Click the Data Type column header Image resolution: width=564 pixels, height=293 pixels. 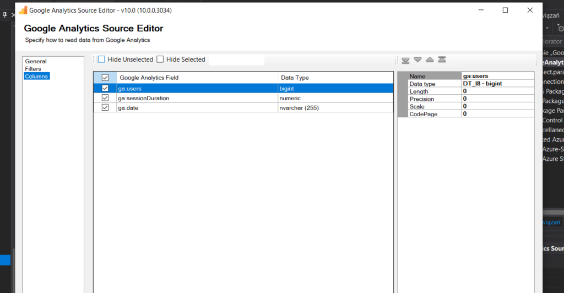pos(335,78)
